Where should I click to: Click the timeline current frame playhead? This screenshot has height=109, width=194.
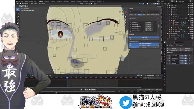pos(67,78)
